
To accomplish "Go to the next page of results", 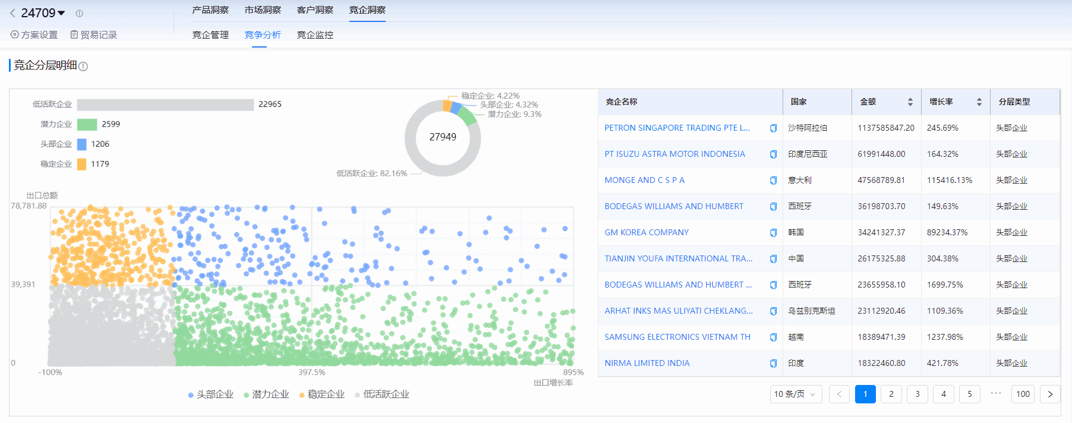I will (x=1050, y=394).
